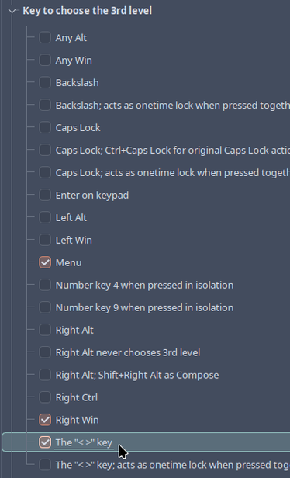Enable Number key 4 when pressed in isolation
Image resolution: width=290 pixels, height=478 pixels.
point(45,285)
